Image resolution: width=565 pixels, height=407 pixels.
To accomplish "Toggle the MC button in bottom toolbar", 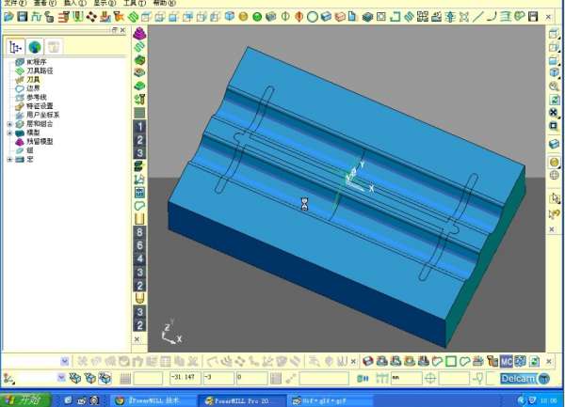I will click(x=506, y=361).
